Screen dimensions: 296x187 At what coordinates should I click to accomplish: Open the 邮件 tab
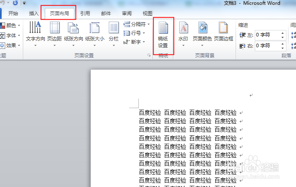coord(106,13)
